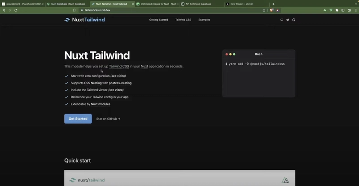Screen dimensions: 359x186
Task: Click the browser forward arrow
Action: 9,10
